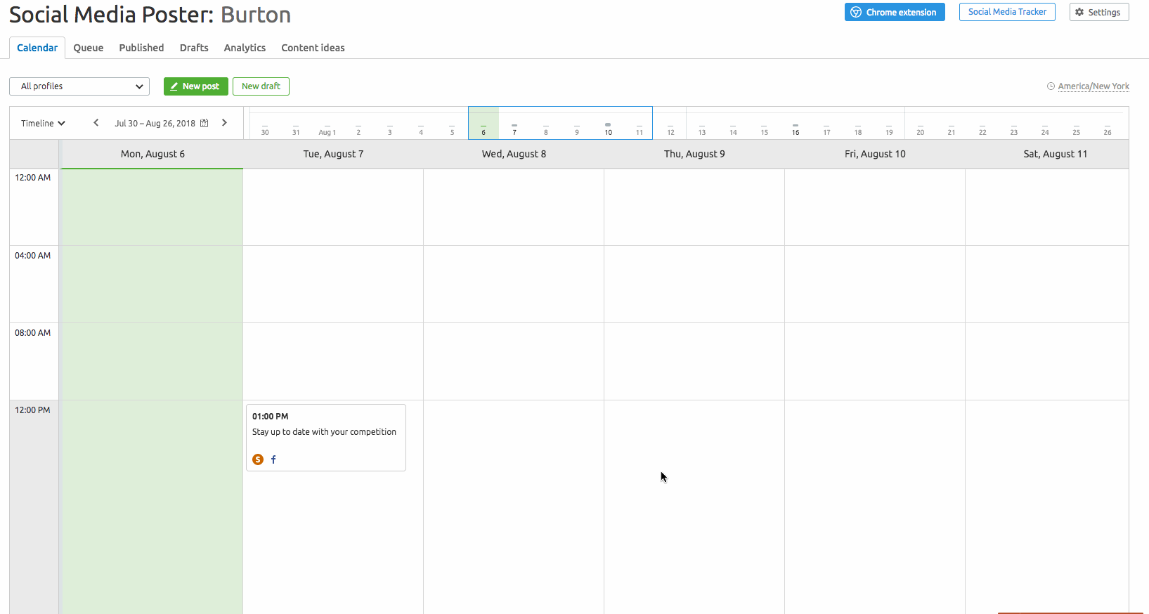Click the Facebook icon on scheduled post
The height and width of the screenshot is (614, 1149).
[x=273, y=459]
